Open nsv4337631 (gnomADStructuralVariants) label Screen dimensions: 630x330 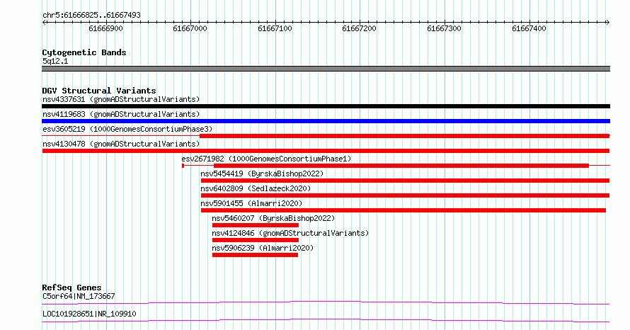121,99
